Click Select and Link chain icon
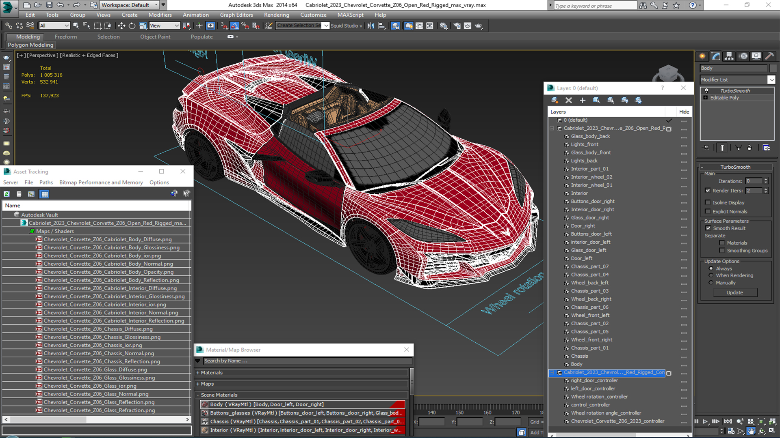The image size is (780, 438). 9,26
